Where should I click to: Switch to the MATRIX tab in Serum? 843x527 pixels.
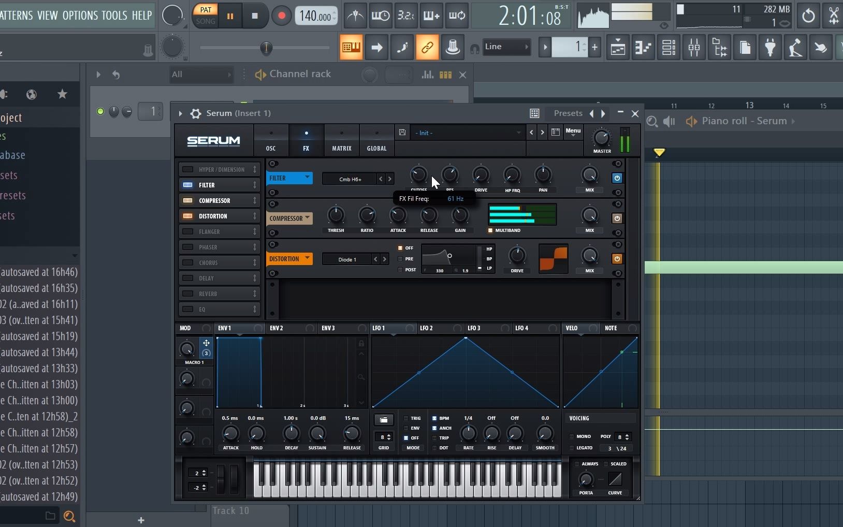[342, 140]
